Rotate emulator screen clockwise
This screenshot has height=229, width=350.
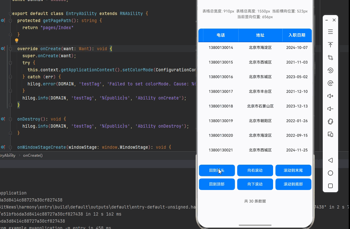[x=330, y=83]
